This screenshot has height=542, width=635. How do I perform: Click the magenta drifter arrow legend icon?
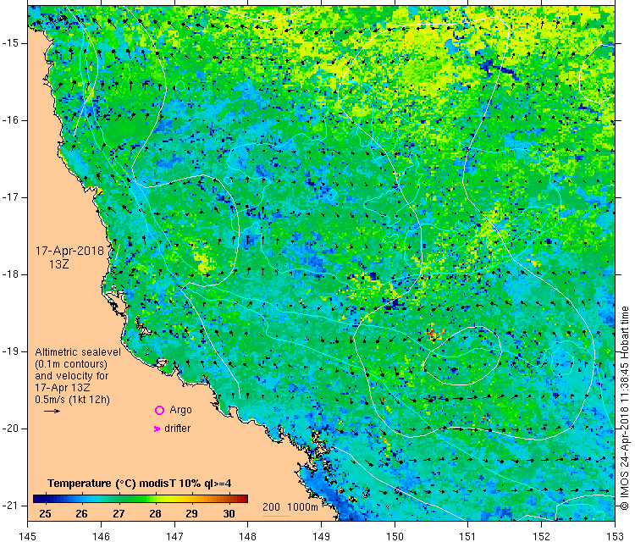tap(157, 429)
